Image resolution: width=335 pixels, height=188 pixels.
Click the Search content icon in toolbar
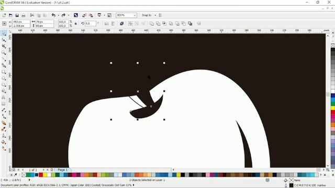point(75,15)
